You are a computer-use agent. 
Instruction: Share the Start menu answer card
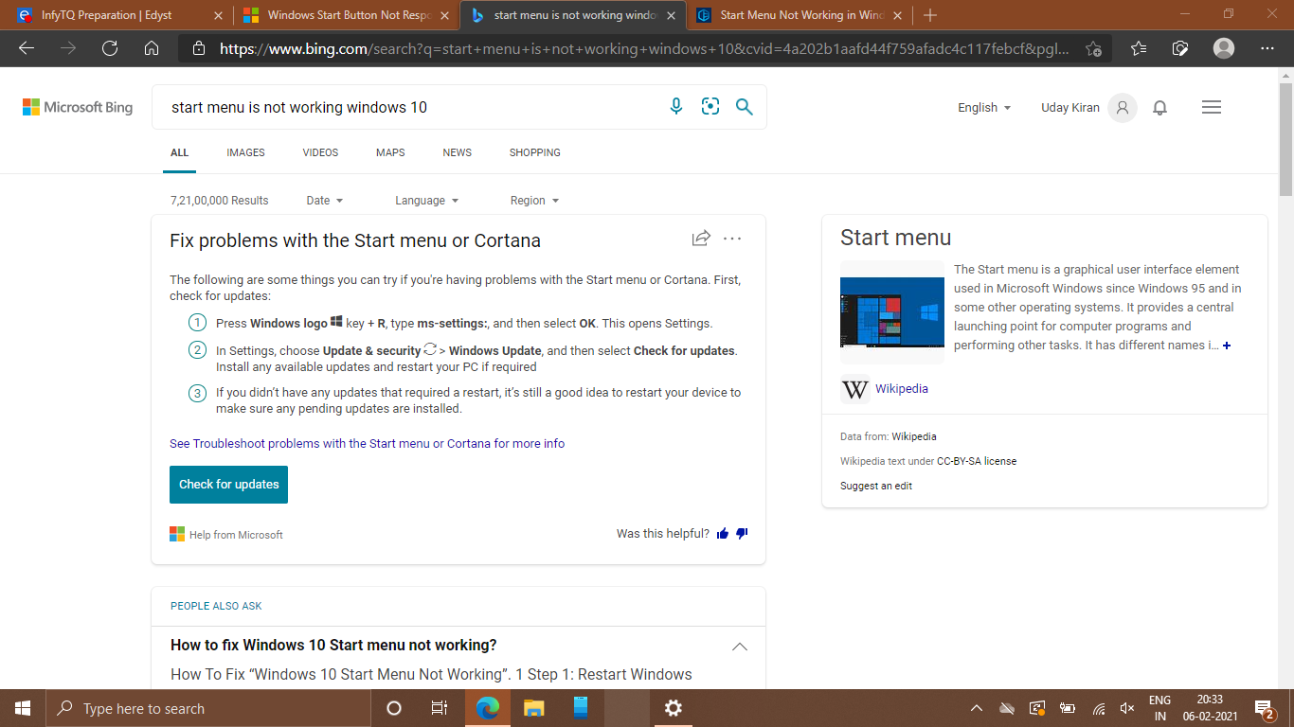701,239
